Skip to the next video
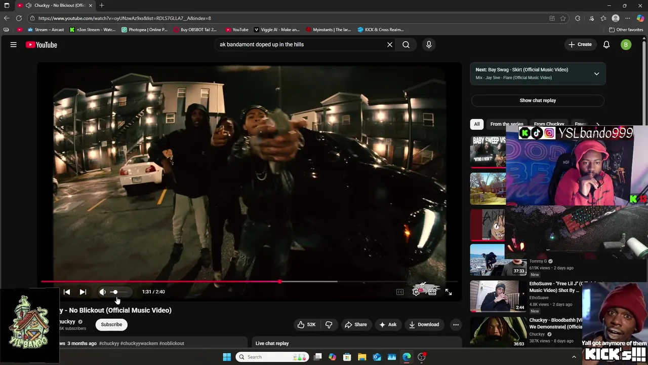 pyautogui.click(x=83, y=292)
